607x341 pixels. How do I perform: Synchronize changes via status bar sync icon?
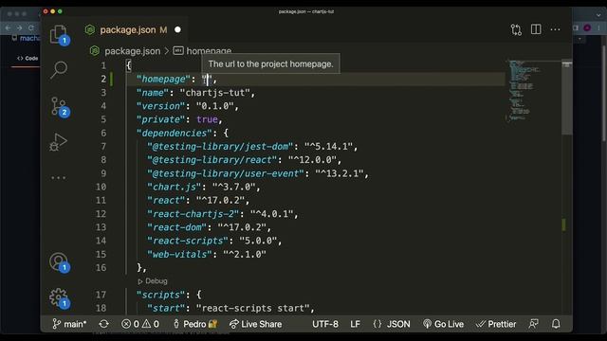click(103, 324)
